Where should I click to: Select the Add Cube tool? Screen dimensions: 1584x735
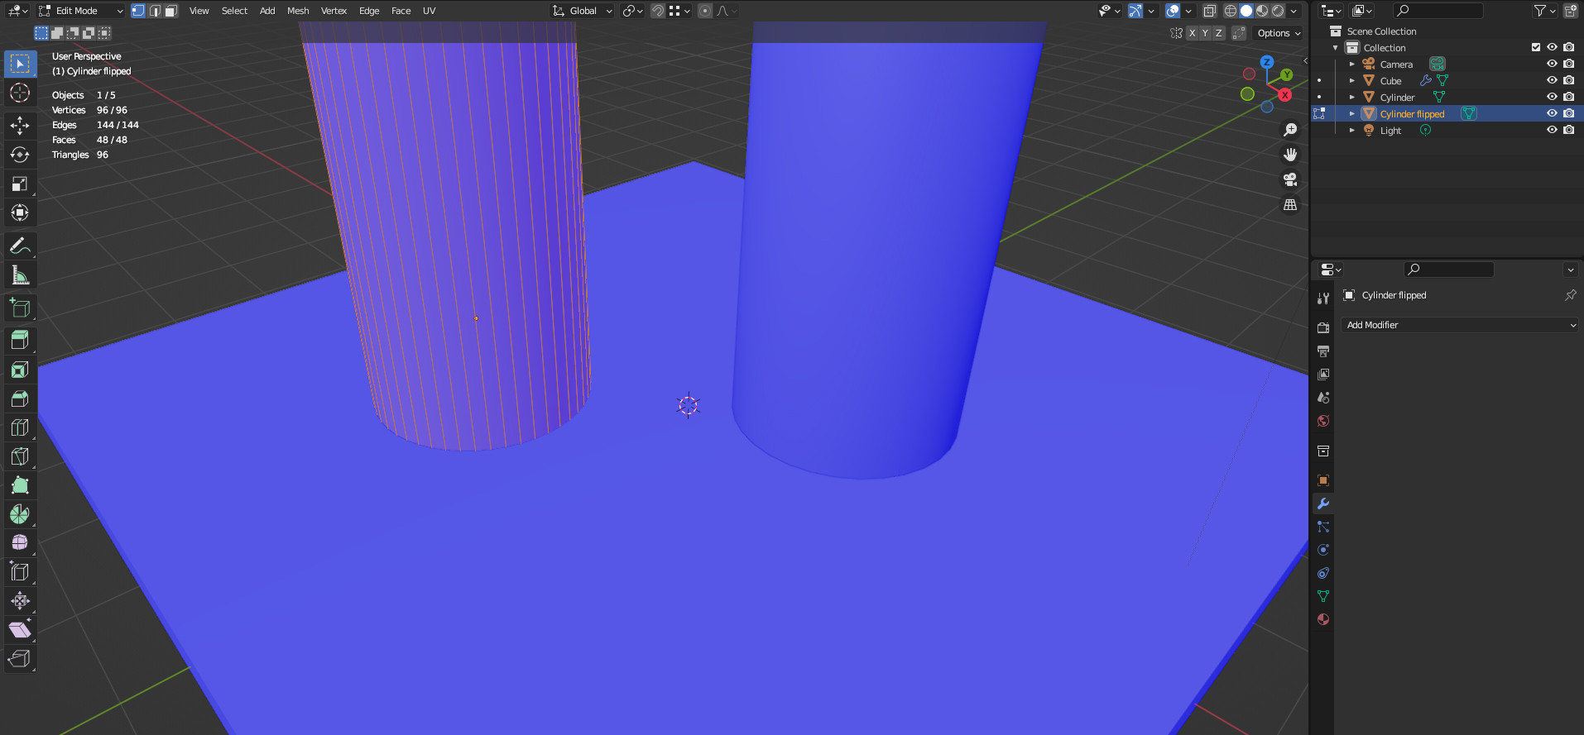tap(20, 308)
